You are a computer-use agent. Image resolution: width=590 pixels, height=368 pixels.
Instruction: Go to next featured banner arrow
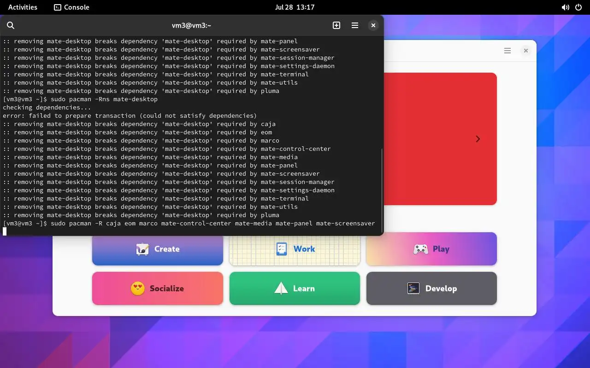point(478,139)
